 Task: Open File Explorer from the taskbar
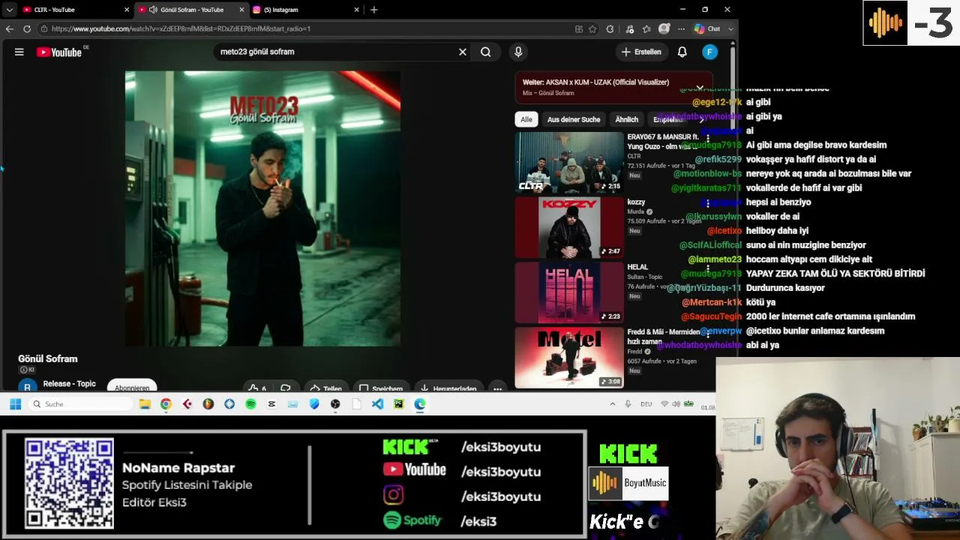tap(145, 404)
